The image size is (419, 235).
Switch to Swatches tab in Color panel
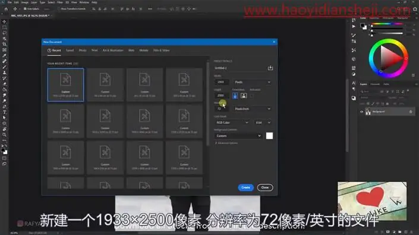(x=374, y=18)
